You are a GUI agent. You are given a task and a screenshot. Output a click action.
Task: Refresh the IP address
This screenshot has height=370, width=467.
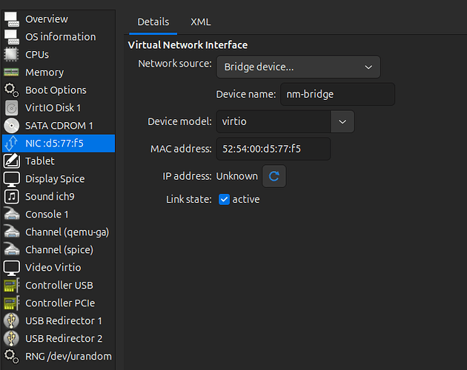(274, 176)
